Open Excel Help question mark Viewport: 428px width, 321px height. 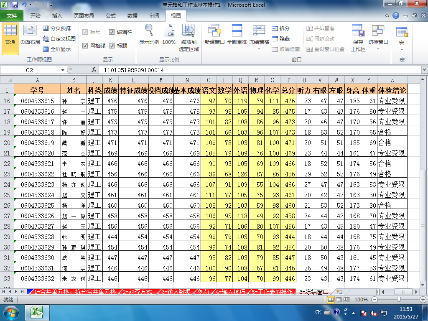396,15
